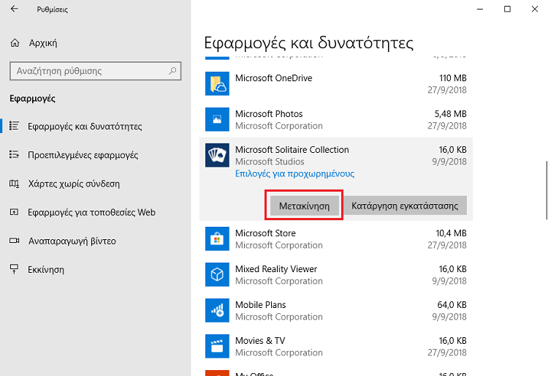Close the Ρυθμίσεις window
This screenshot has width=548, height=376.
click(534, 9)
